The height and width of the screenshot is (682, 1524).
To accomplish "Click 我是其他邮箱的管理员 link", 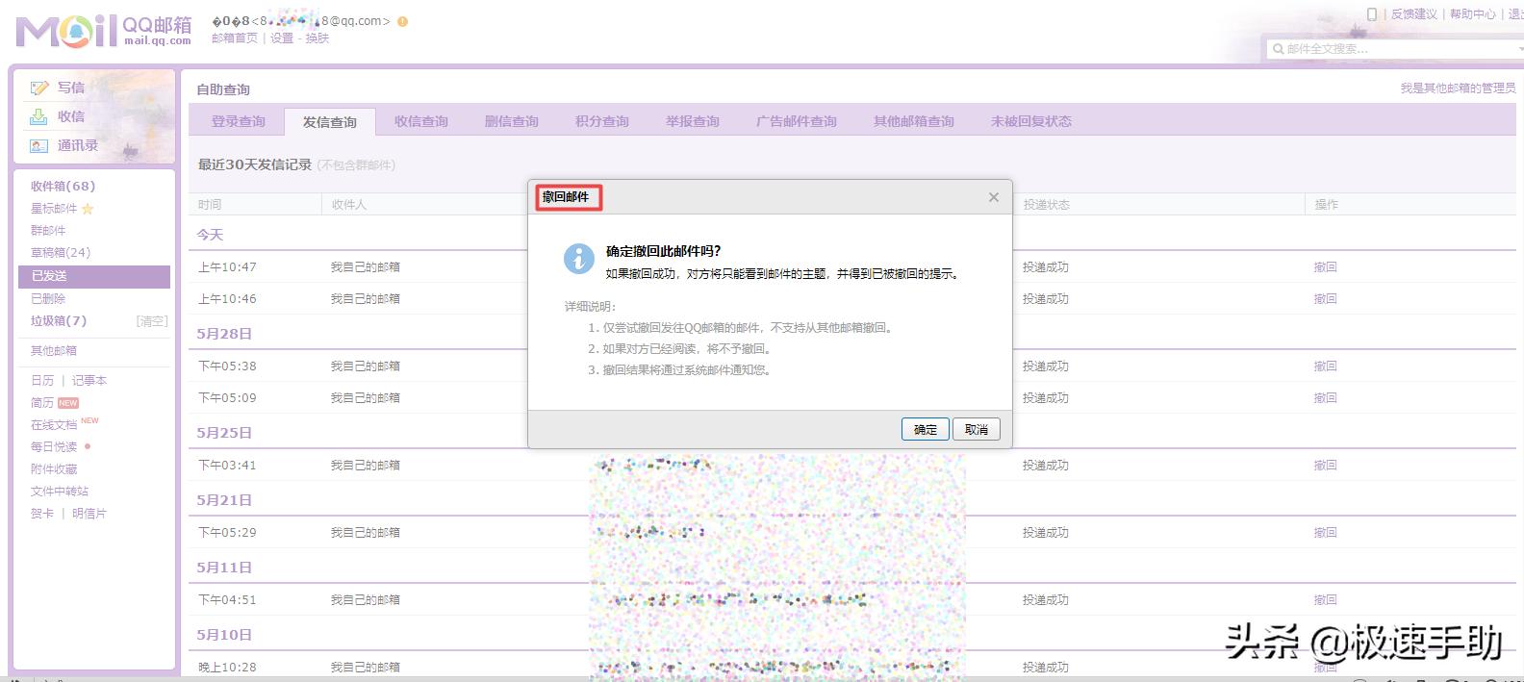I will click(x=1458, y=88).
